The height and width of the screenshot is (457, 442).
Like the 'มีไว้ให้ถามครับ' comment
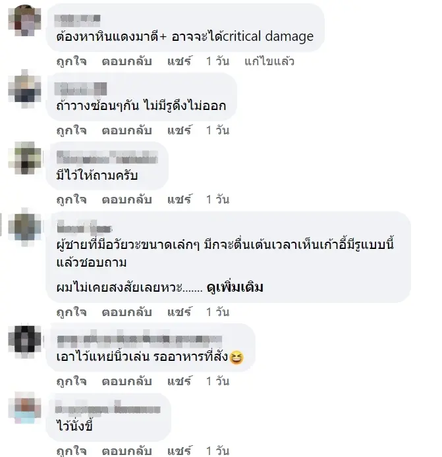[71, 200]
